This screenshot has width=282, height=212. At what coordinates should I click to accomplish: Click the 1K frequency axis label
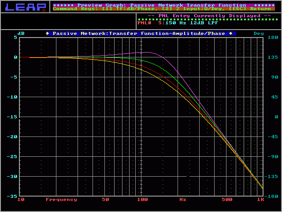pyautogui.click(x=260, y=200)
